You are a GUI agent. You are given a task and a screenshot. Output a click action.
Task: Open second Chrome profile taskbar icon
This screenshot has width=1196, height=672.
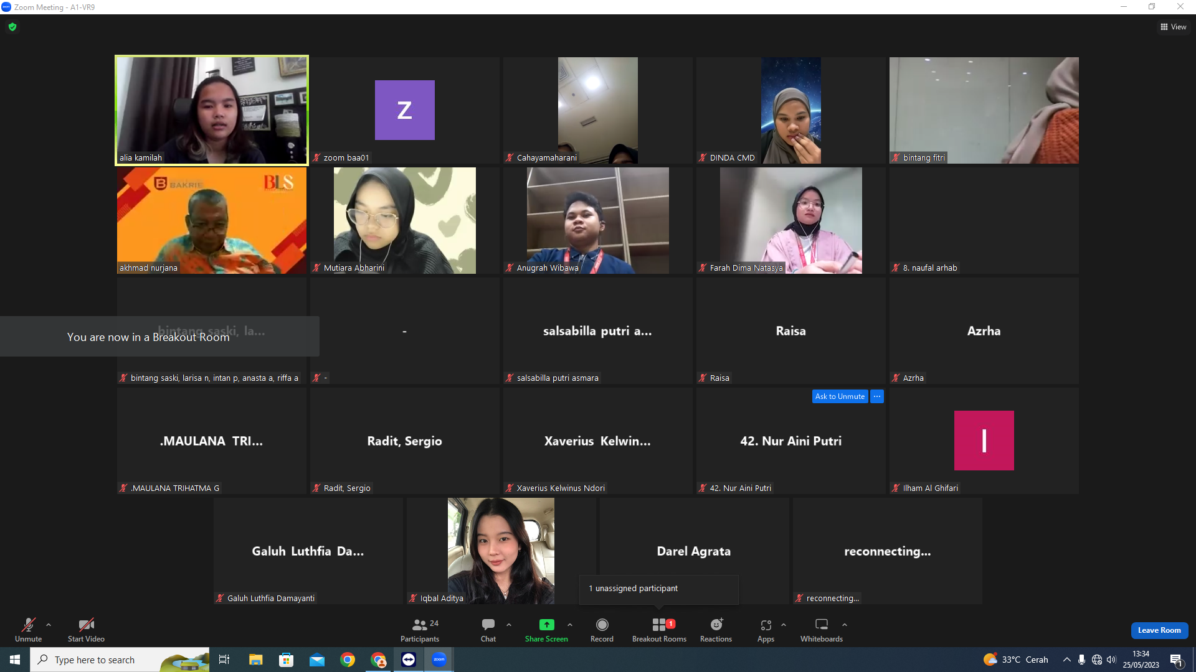click(x=378, y=660)
